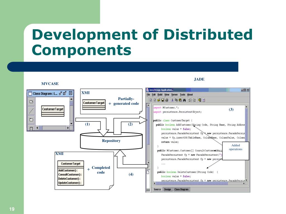Click left panel scroll down arrow in JADE

(148, 162)
